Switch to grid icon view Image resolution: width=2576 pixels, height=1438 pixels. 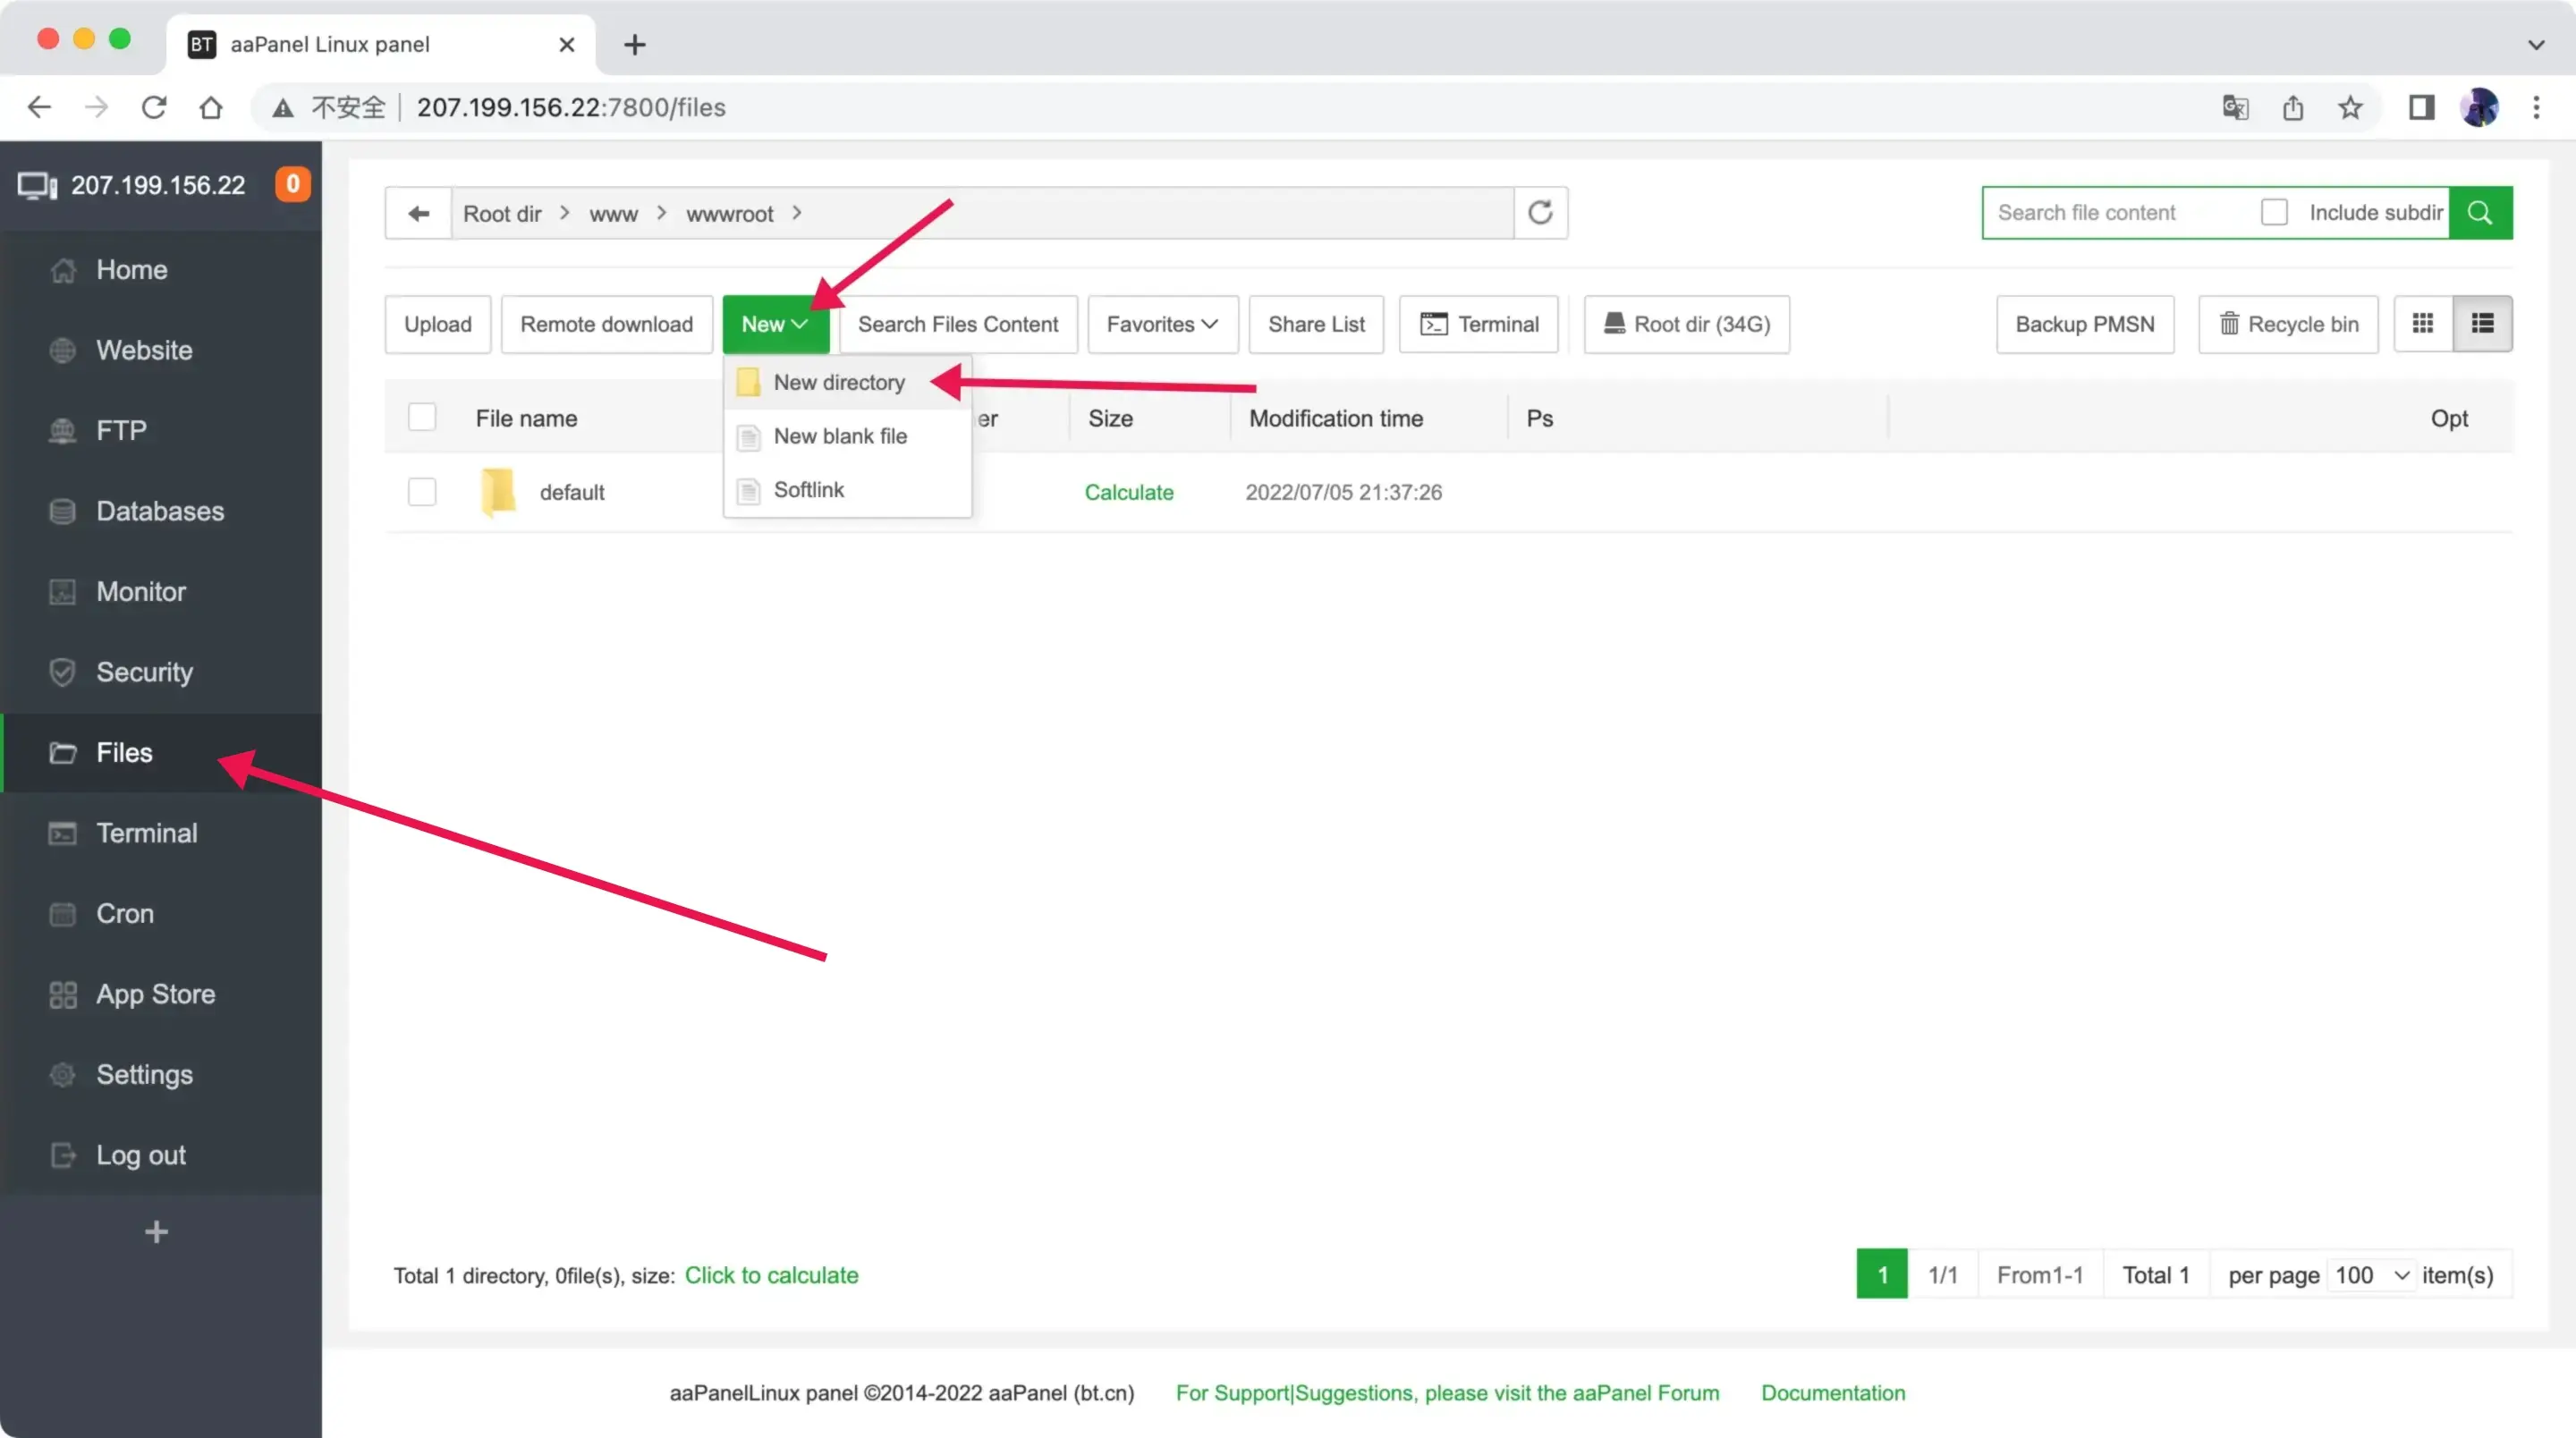2423,324
